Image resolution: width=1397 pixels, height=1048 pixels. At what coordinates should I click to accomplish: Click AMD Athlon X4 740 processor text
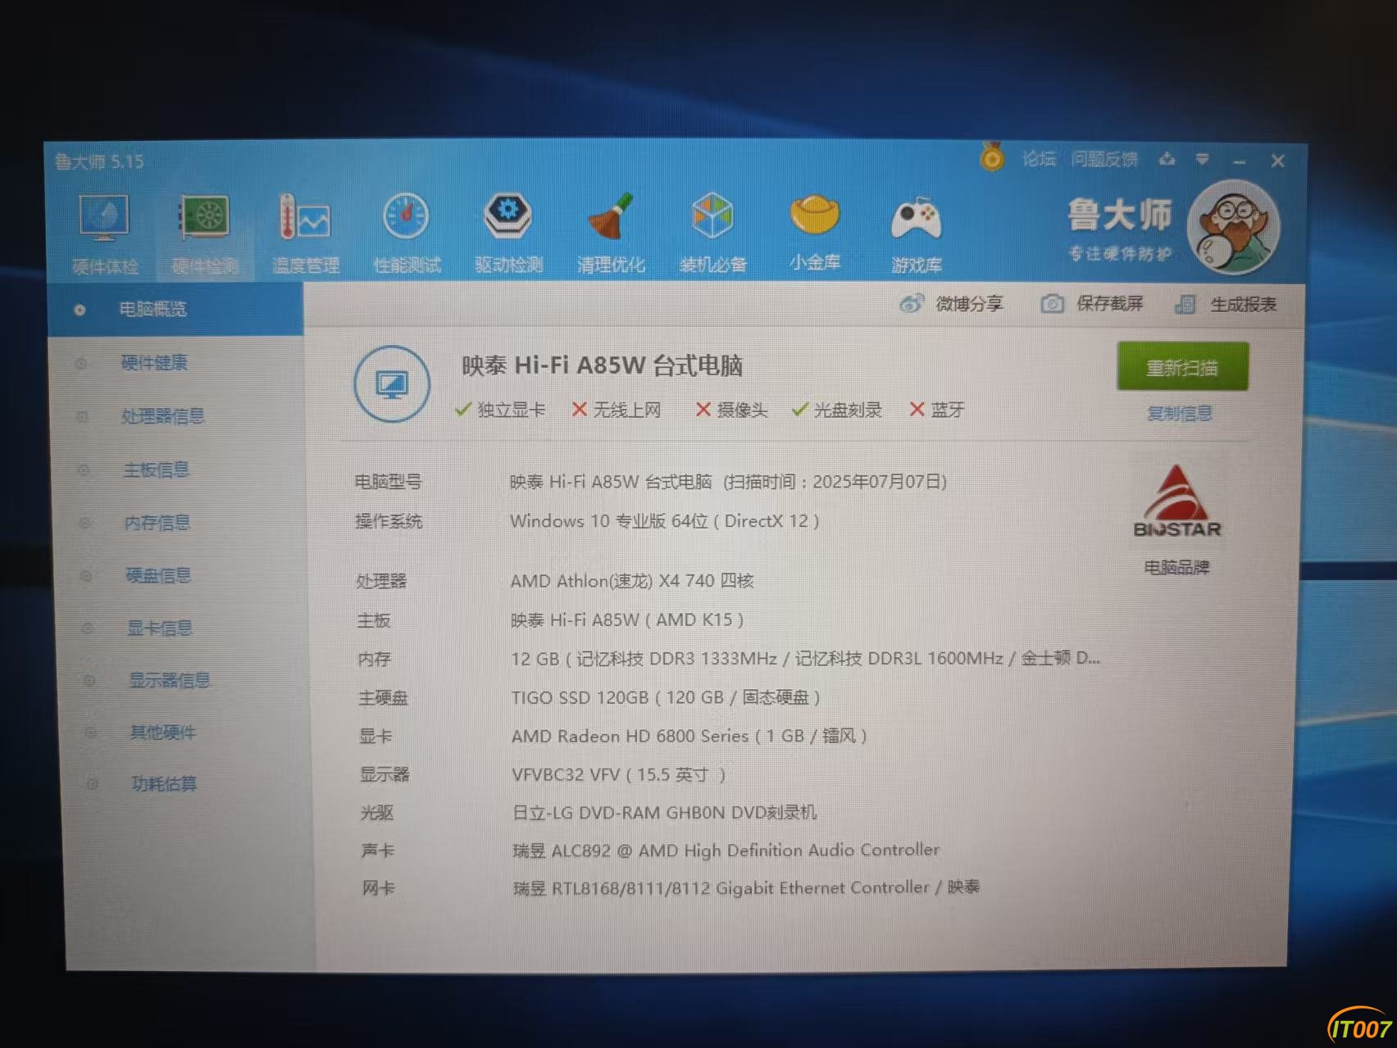(x=632, y=581)
